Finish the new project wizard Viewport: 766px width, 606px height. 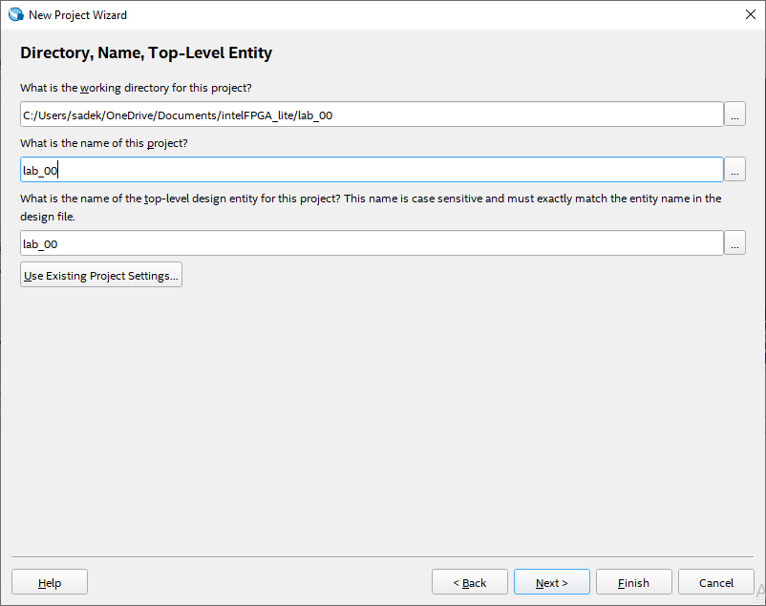pyautogui.click(x=633, y=582)
